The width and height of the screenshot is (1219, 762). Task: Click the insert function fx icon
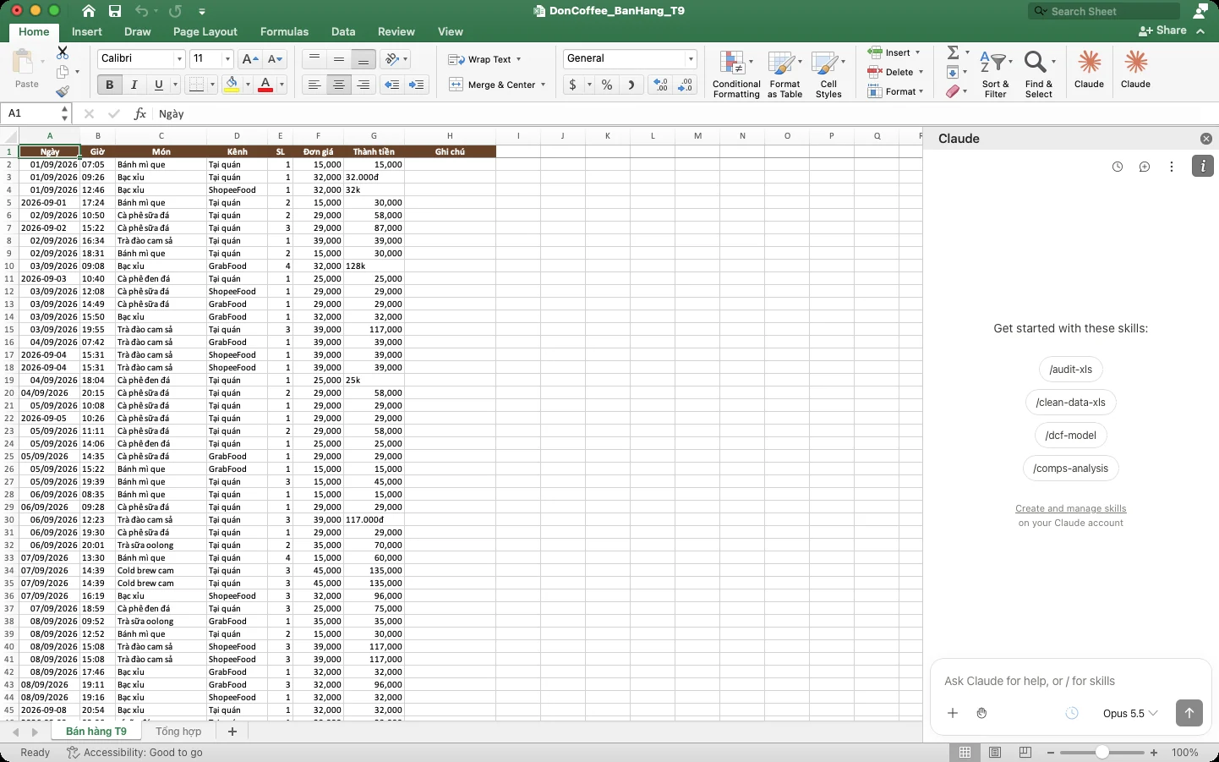coord(140,113)
